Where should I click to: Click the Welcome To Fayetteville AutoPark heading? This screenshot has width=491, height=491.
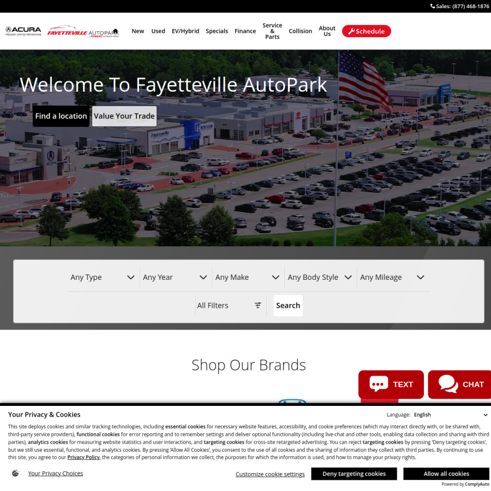173,85
